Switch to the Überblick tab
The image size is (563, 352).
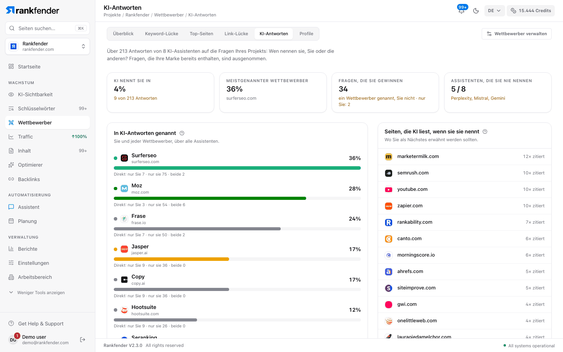point(123,34)
